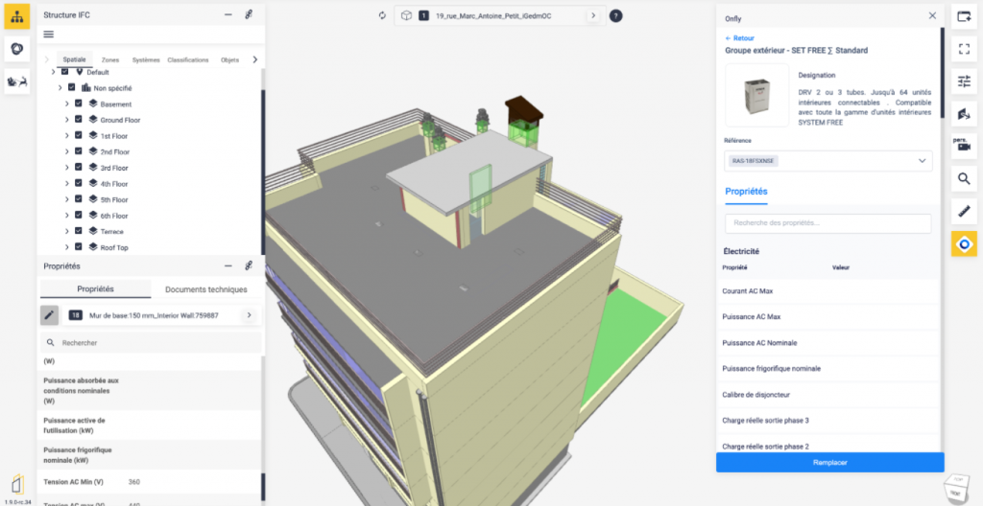
Task: Uncheck the Basement level checkbox
Action: (79, 103)
